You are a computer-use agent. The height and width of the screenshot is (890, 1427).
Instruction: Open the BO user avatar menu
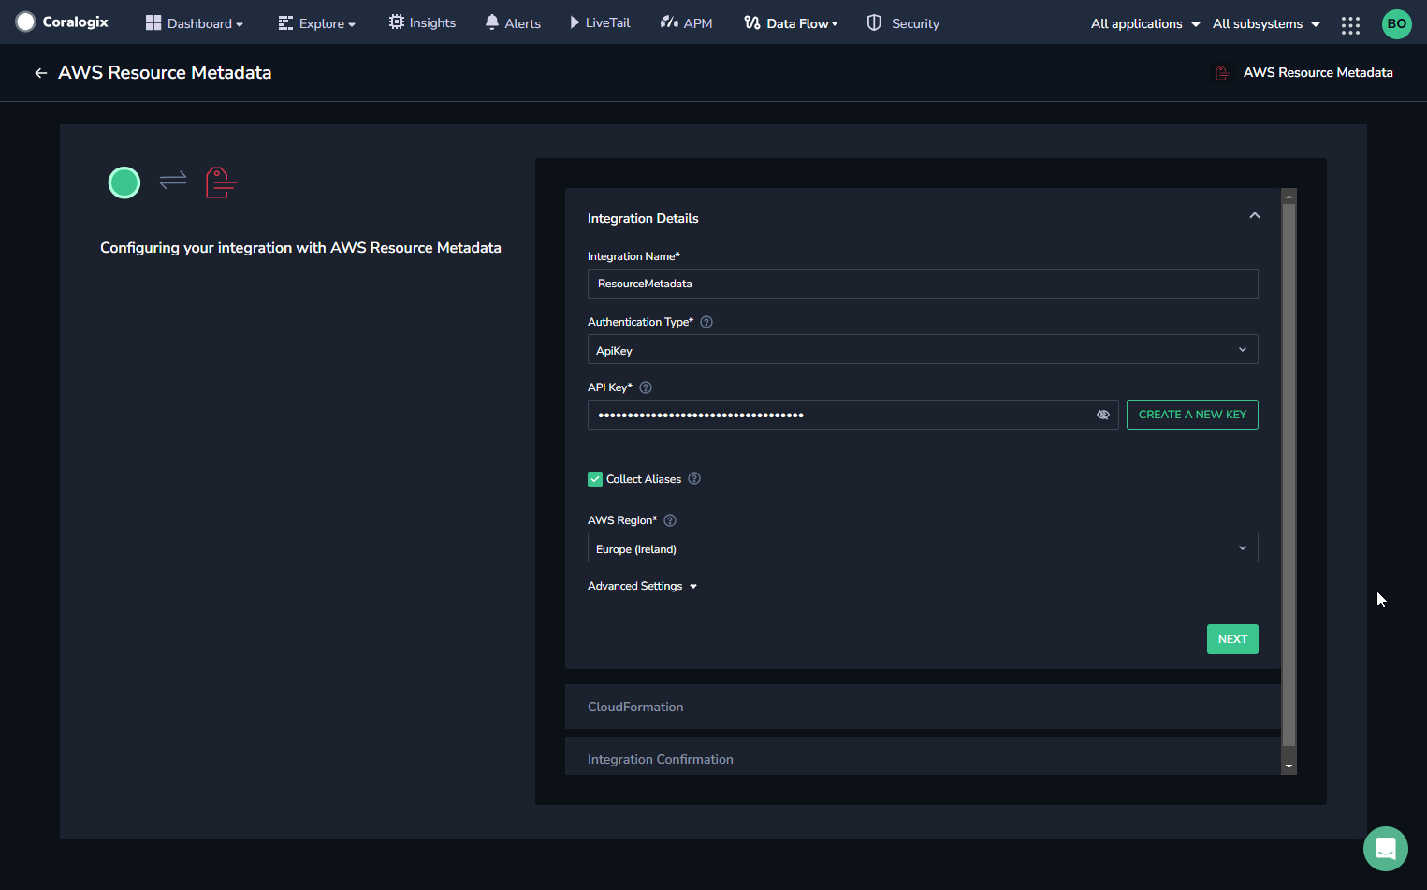click(x=1396, y=24)
